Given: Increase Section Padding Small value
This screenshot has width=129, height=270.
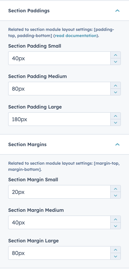Looking at the screenshot, I should (x=116, y=55).
